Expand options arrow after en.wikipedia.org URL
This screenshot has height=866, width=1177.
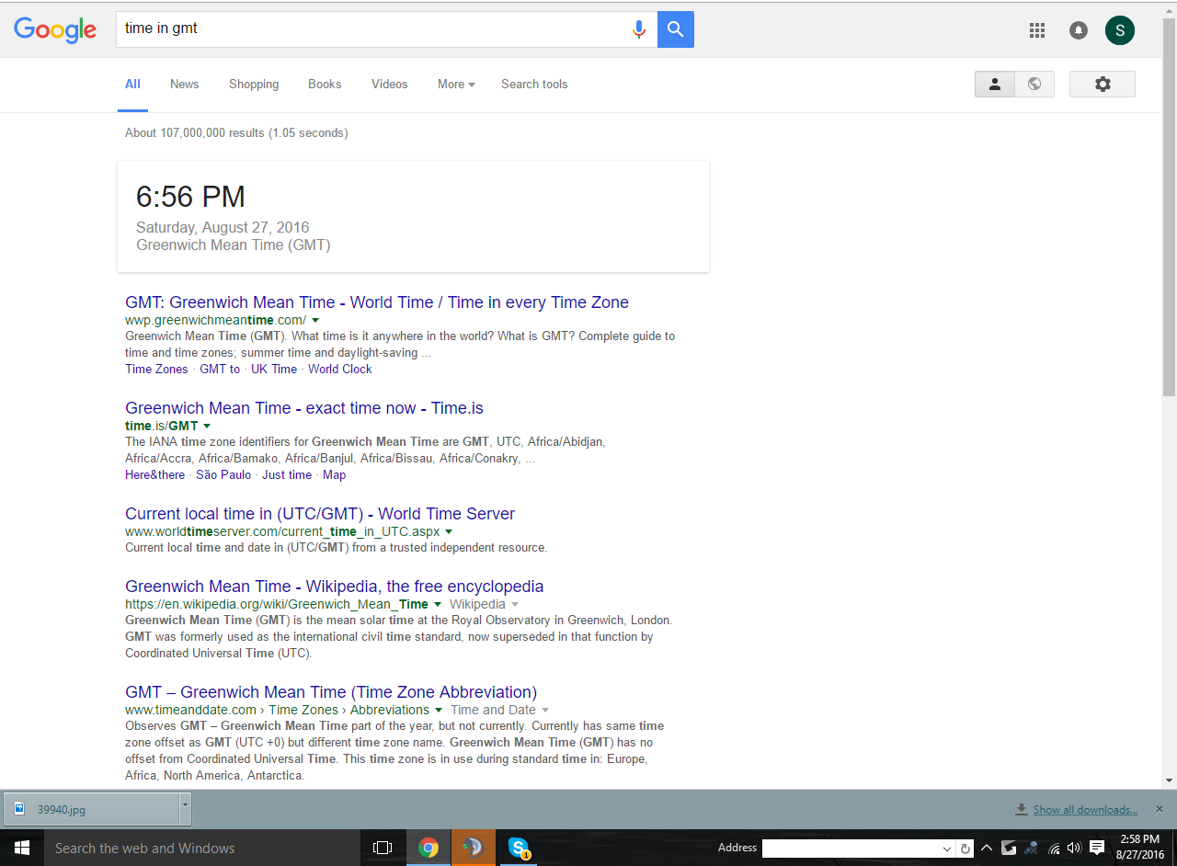438,604
